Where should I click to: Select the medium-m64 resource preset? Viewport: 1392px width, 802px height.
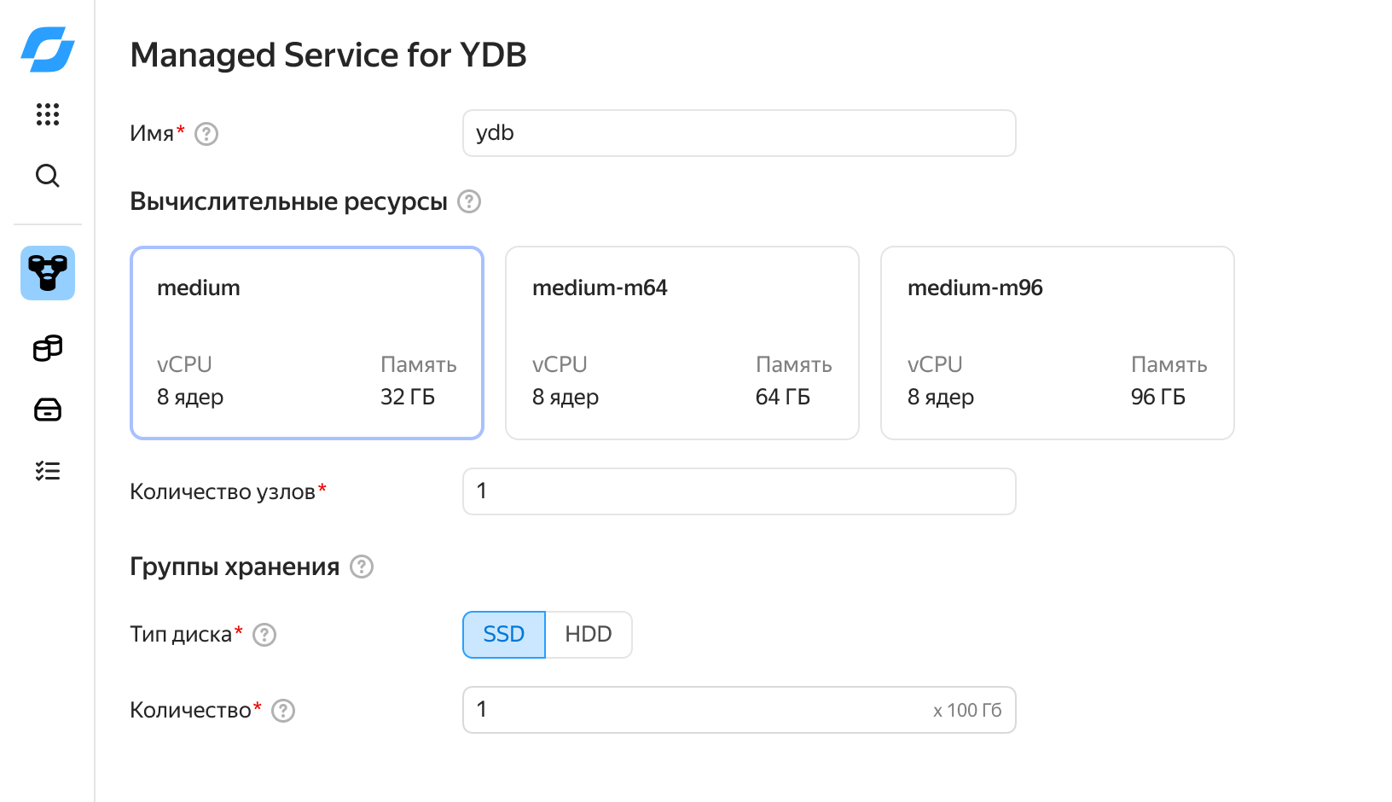(x=681, y=342)
